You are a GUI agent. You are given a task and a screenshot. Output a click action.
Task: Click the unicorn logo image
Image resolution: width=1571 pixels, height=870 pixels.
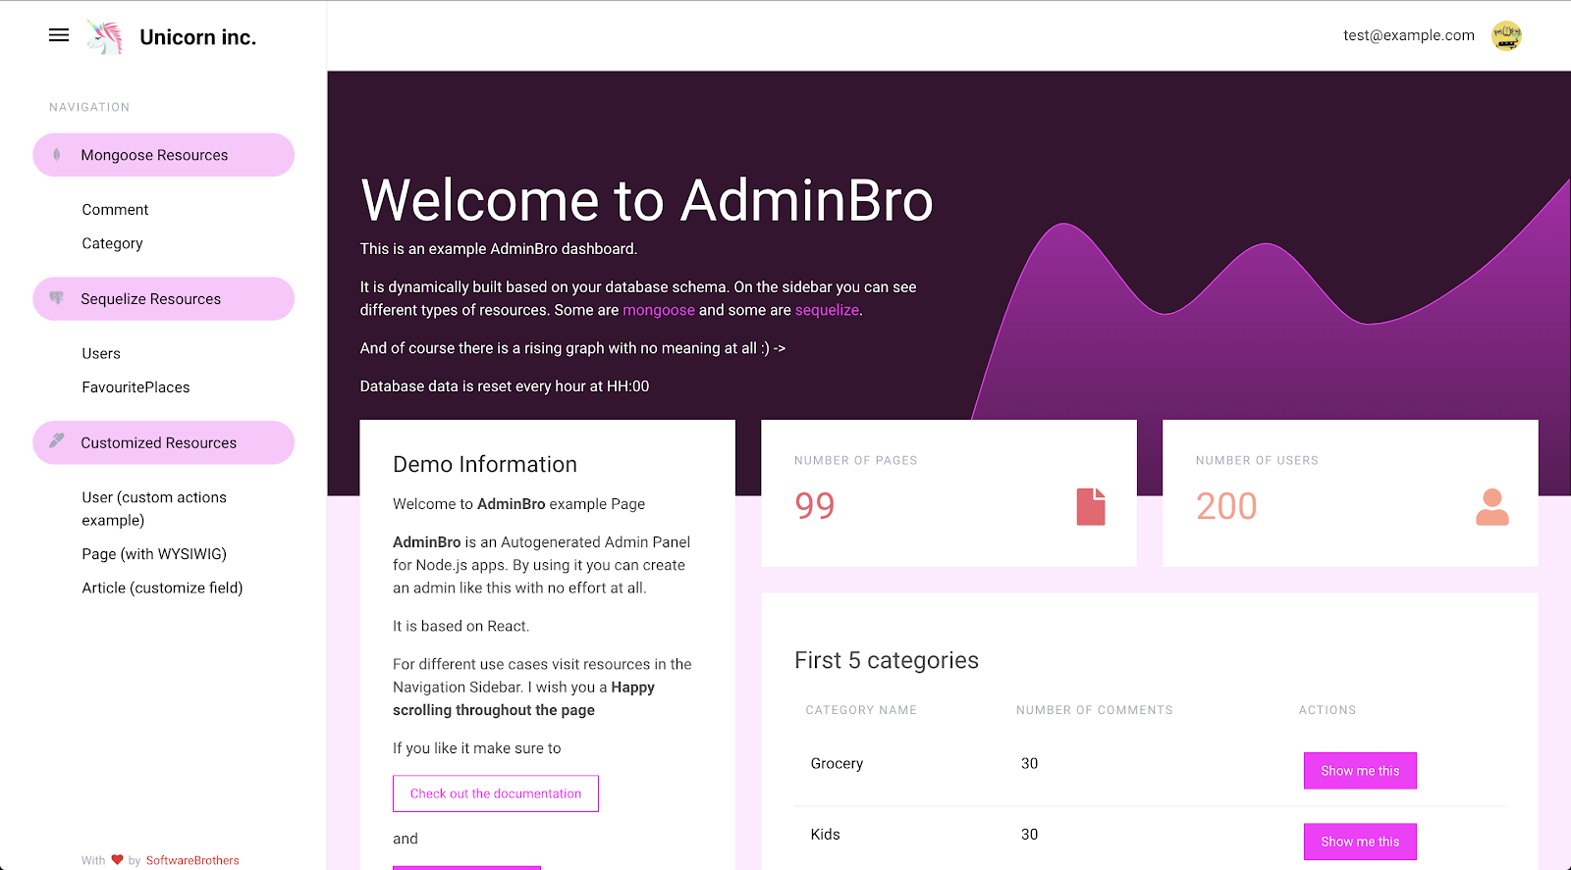click(104, 36)
